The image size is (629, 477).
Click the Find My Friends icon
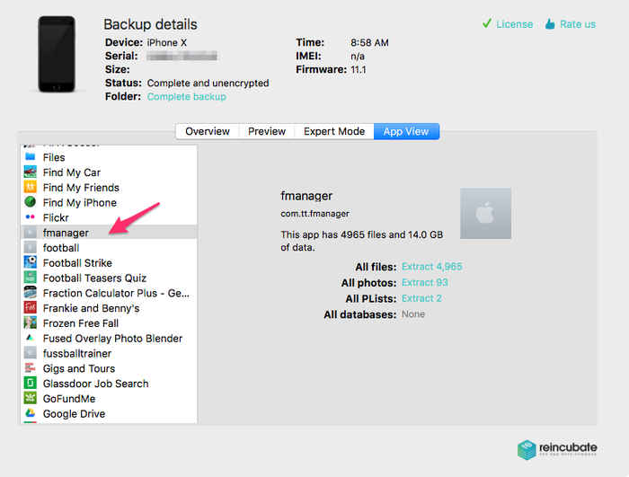pos(30,187)
